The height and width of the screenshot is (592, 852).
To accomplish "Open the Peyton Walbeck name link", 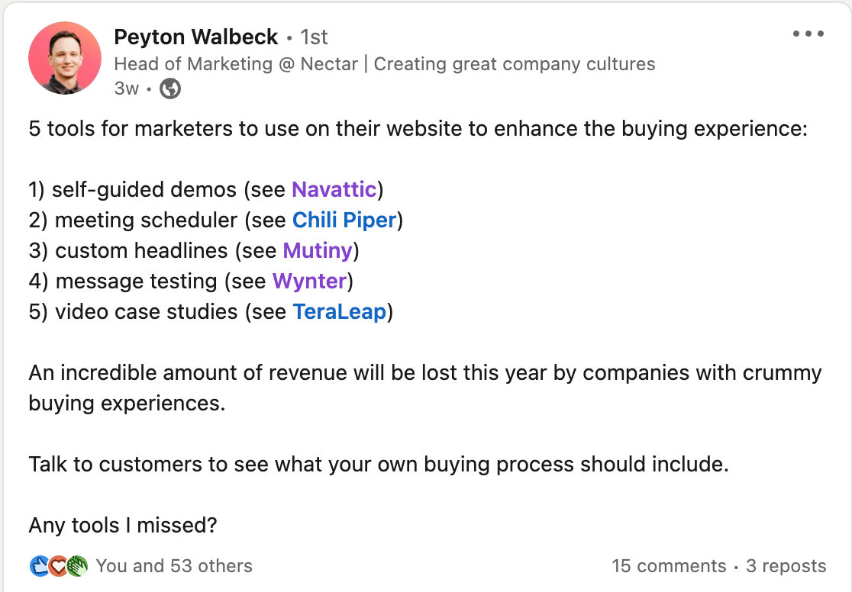I will pyautogui.click(x=195, y=37).
